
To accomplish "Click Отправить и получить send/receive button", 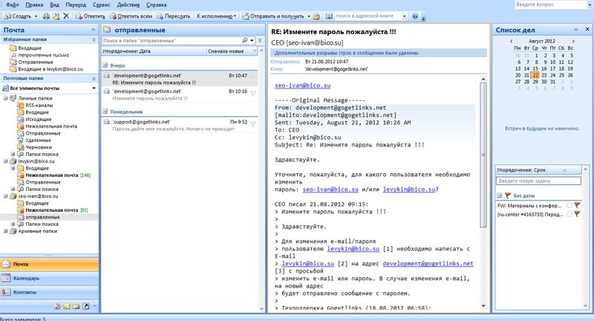I will [x=272, y=16].
